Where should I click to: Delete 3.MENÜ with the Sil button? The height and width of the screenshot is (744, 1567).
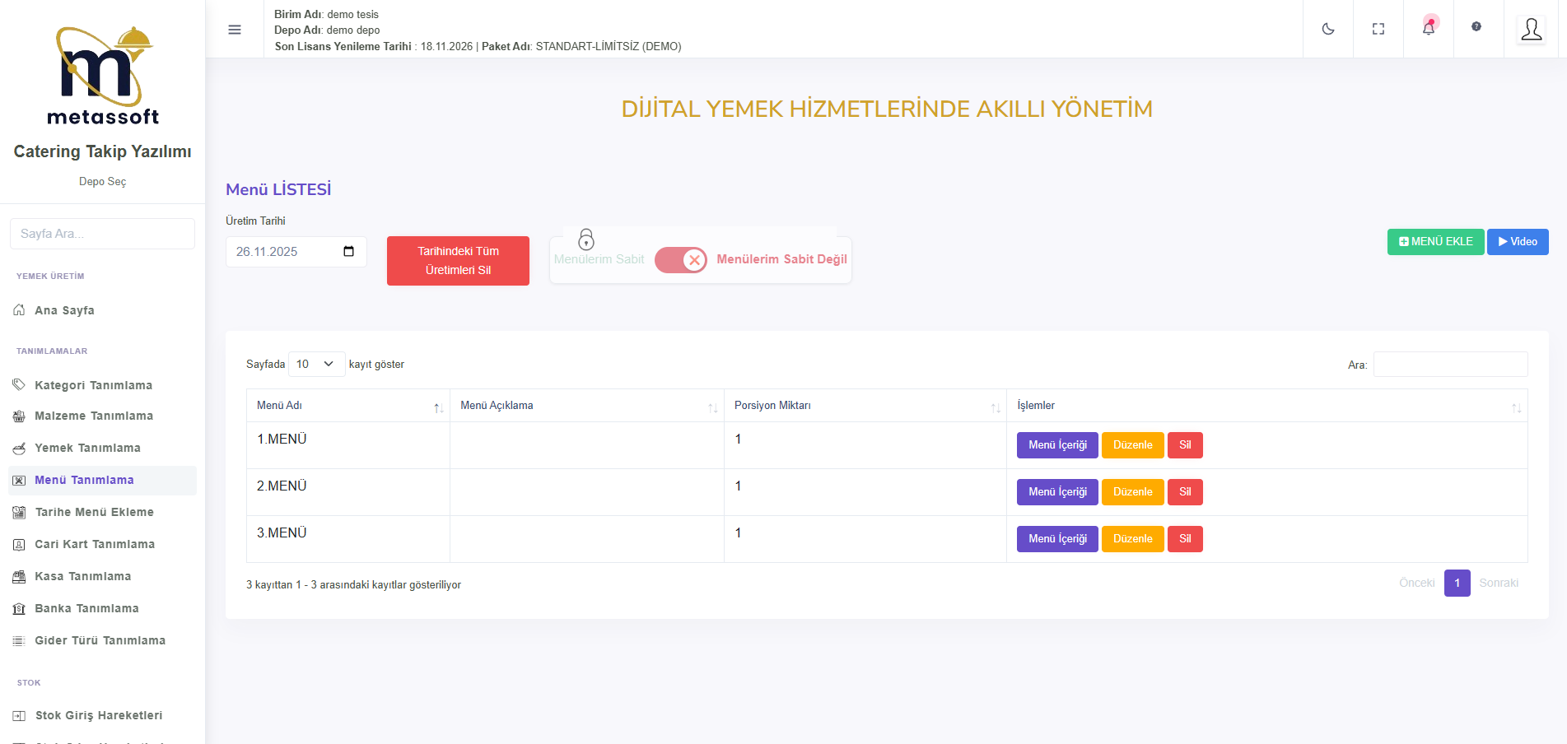pyautogui.click(x=1184, y=539)
